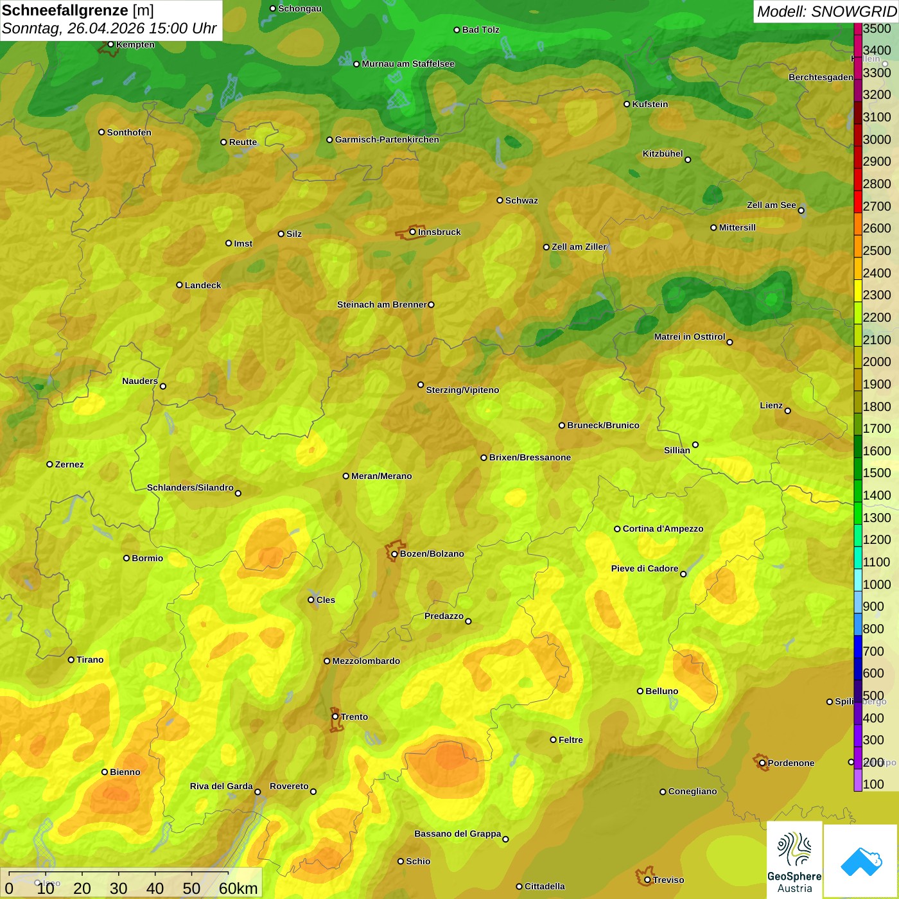
Task: Click the Sterzing/Vipiteno location dot
Action: pos(421,385)
